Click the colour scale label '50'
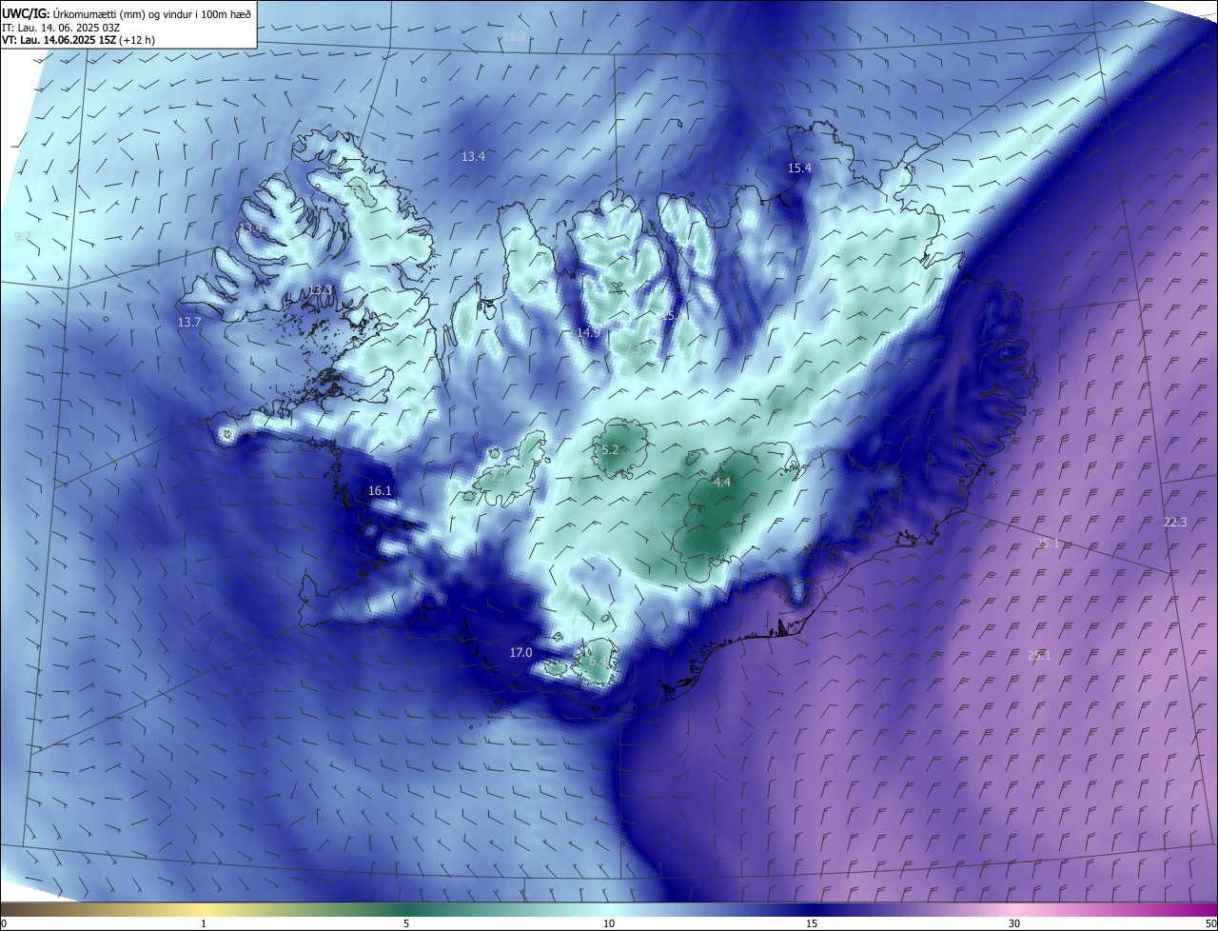1218x931 pixels. click(x=1210, y=923)
